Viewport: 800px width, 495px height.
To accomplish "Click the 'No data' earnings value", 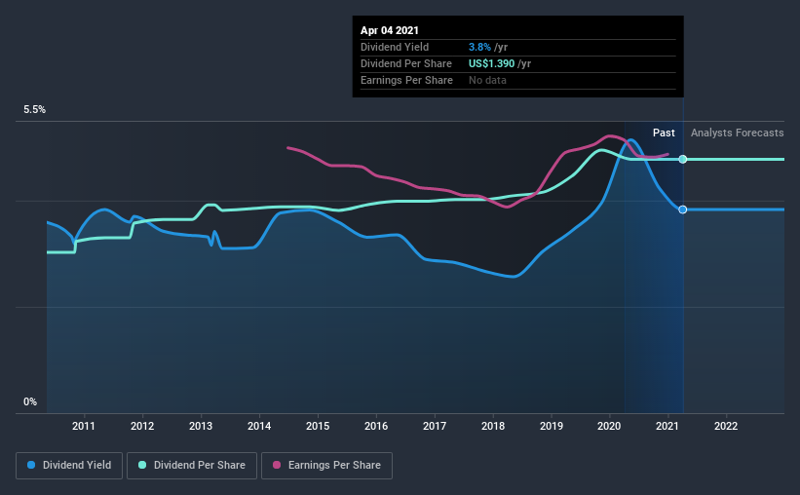I will 488,80.
